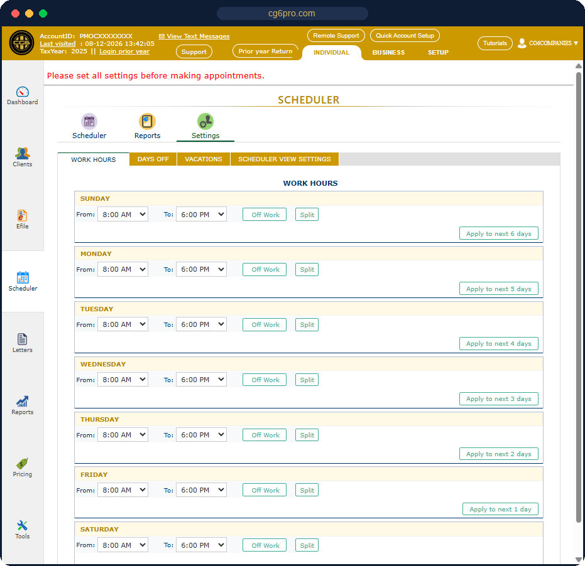Click Apply to next 1 day
This screenshot has height=566, width=585.
coord(500,509)
